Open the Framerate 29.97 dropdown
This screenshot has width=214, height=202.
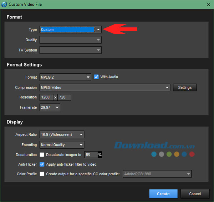click(50, 107)
